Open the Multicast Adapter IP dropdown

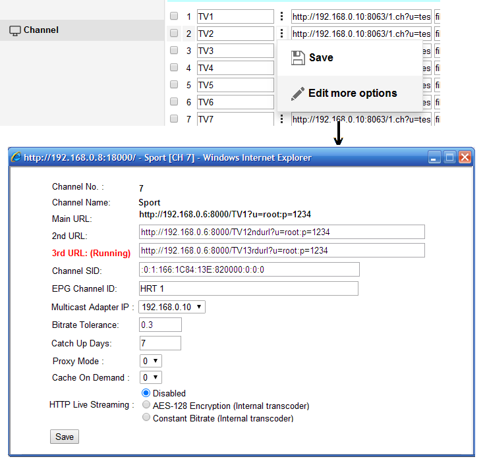[172, 307]
